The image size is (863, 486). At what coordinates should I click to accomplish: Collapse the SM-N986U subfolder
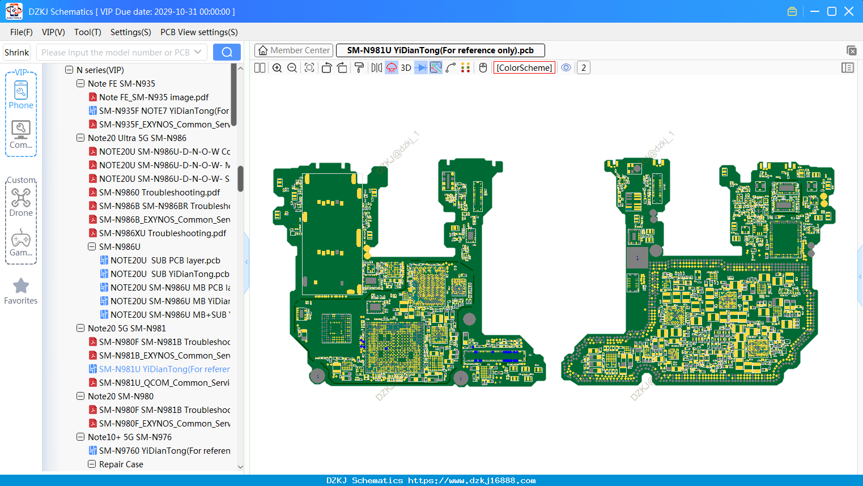(92, 247)
